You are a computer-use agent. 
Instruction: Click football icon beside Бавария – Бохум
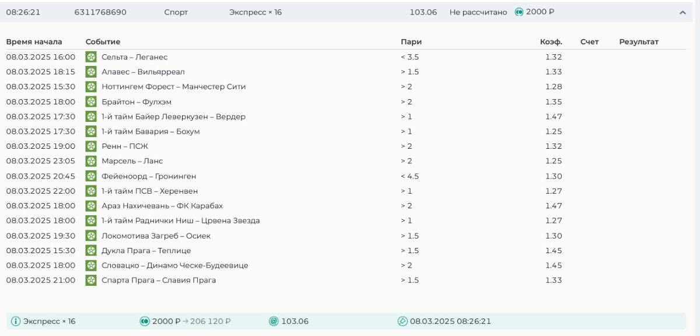[91, 131]
